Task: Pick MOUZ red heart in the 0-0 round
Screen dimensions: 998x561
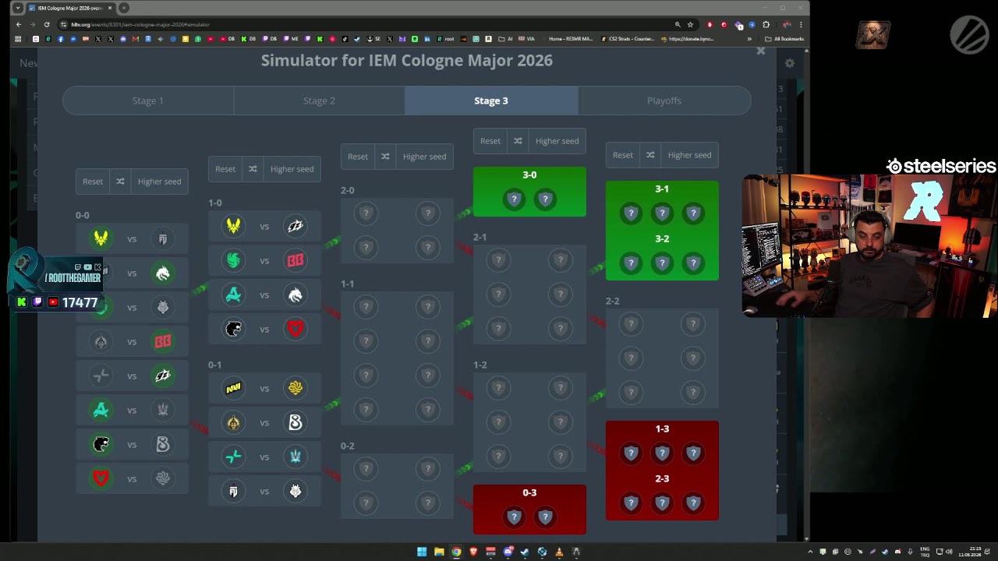Action: point(101,478)
